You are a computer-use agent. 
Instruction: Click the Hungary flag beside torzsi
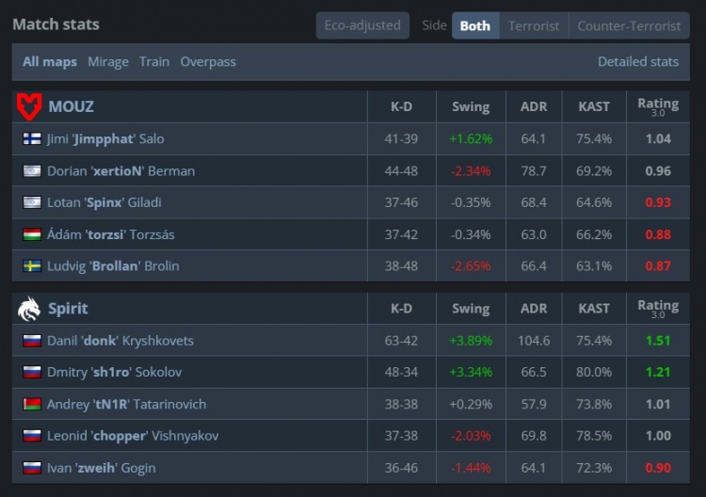tap(32, 234)
